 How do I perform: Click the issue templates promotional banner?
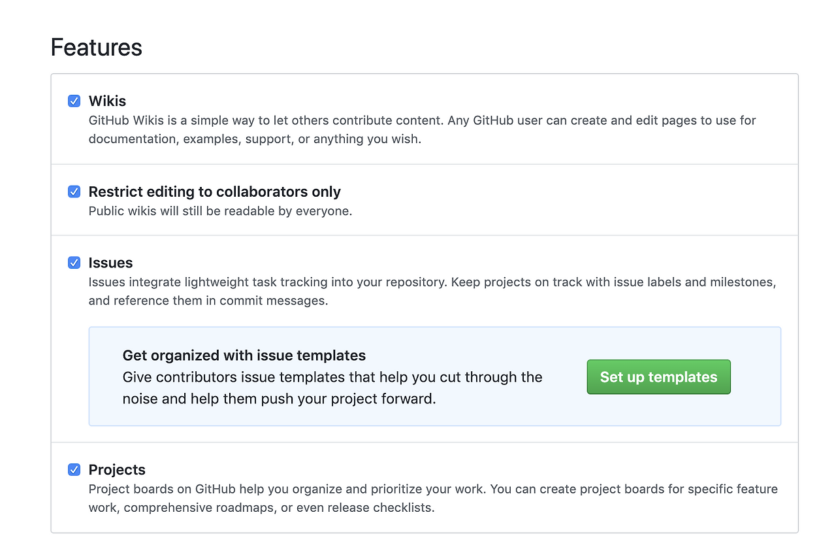pyautogui.click(x=434, y=377)
